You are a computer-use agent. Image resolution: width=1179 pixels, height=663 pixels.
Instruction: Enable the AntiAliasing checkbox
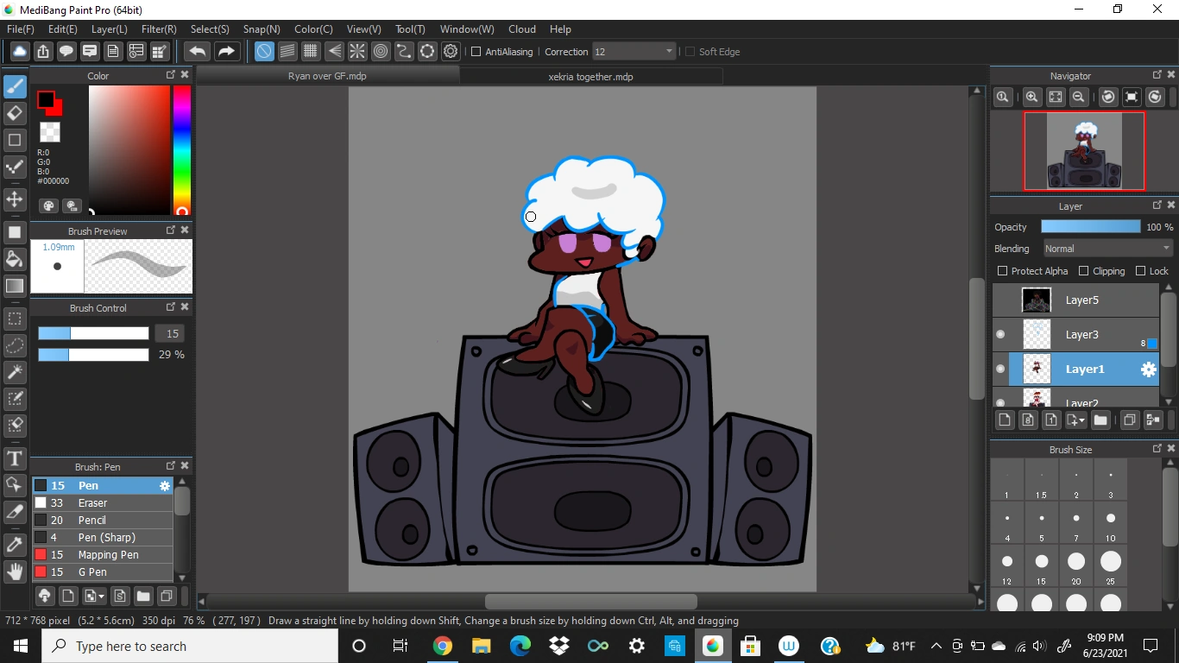[476, 51]
